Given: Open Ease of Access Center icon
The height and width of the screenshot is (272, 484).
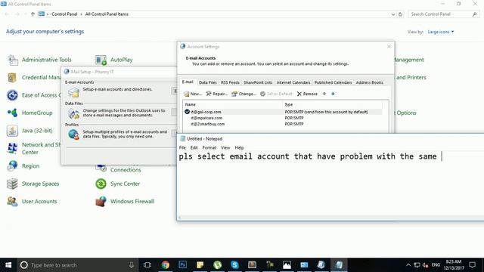Looking at the screenshot, I should [x=12, y=95].
